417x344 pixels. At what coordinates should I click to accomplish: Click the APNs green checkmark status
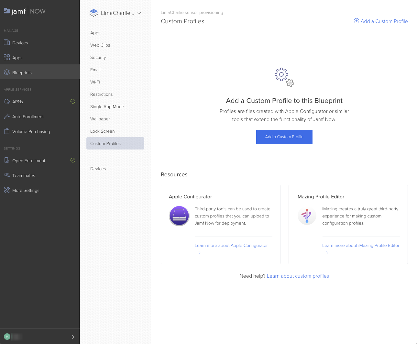click(73, 102)
